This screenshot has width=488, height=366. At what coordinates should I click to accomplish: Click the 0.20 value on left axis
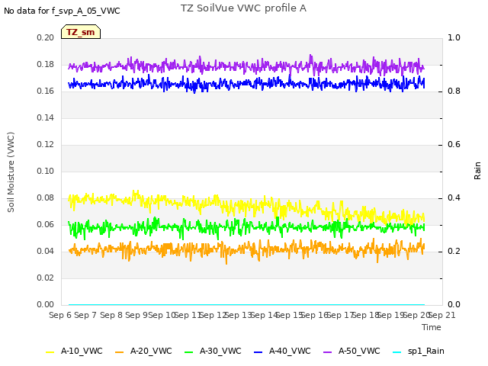46,37
